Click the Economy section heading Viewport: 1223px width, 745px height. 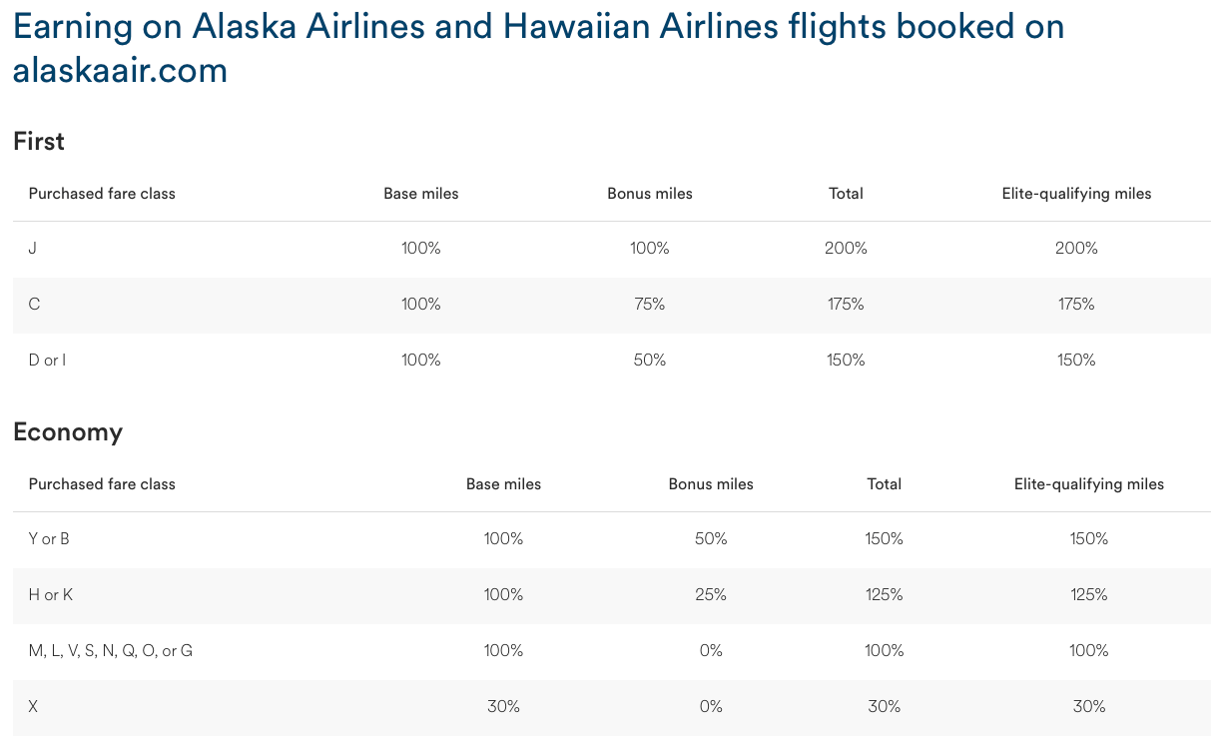click(68, 432)
